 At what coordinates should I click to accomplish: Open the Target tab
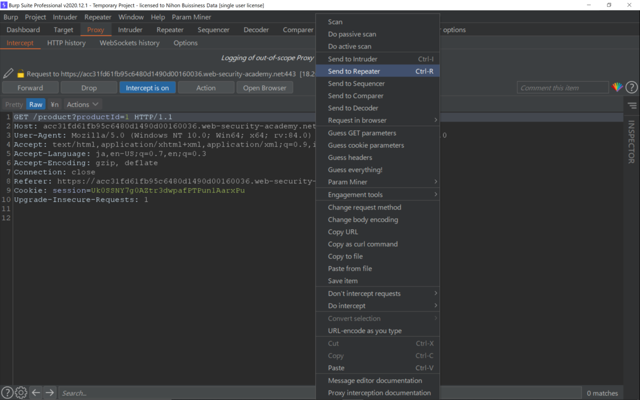click(x=63, y=30)
